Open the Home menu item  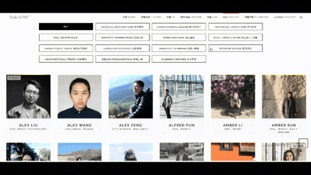[x=129, y=17]
